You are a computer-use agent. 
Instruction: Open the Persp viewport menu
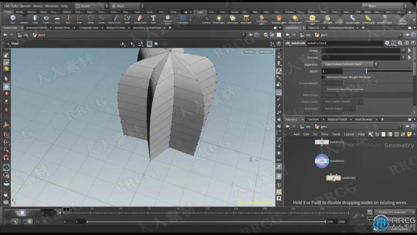tap(249, 52)
